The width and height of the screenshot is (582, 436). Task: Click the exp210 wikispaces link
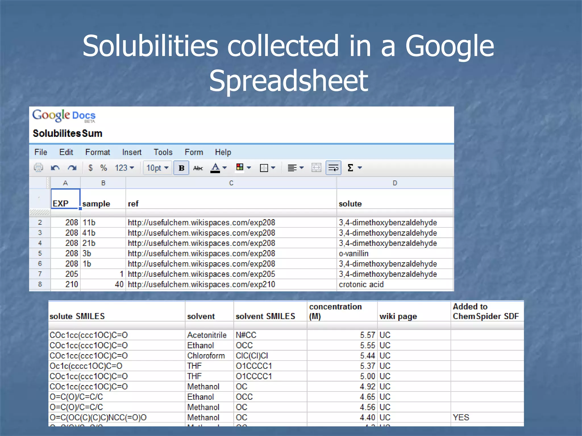click(x=201, y=284)
